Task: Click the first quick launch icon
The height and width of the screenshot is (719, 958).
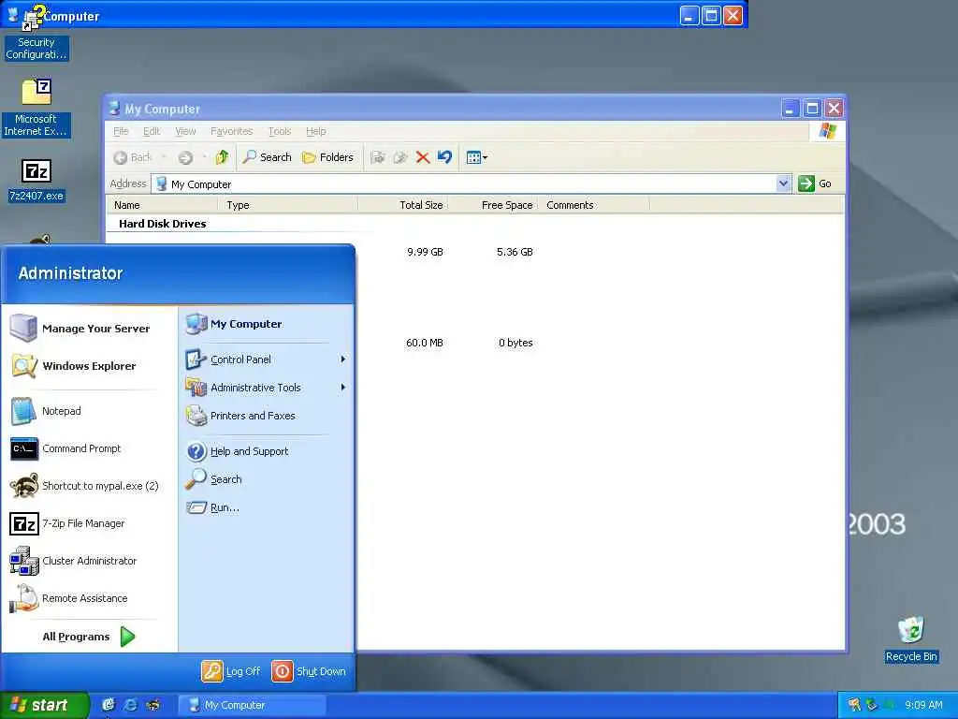Action: 109,705
